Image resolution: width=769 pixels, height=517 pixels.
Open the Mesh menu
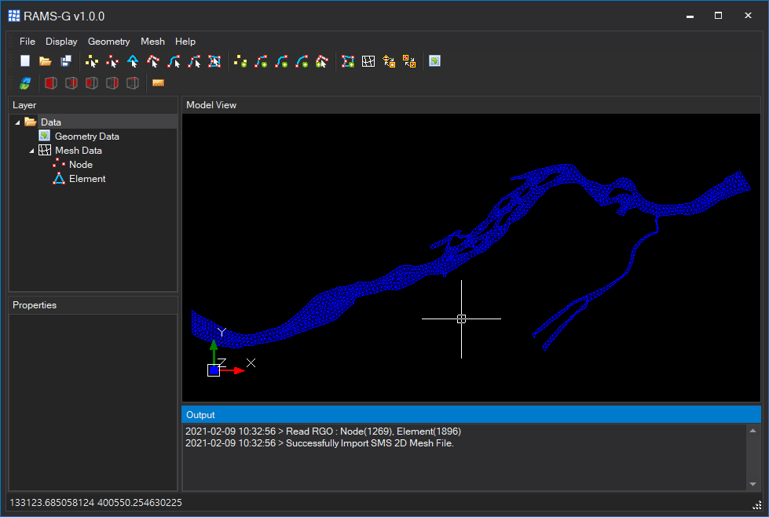click(x=152, y=42)
